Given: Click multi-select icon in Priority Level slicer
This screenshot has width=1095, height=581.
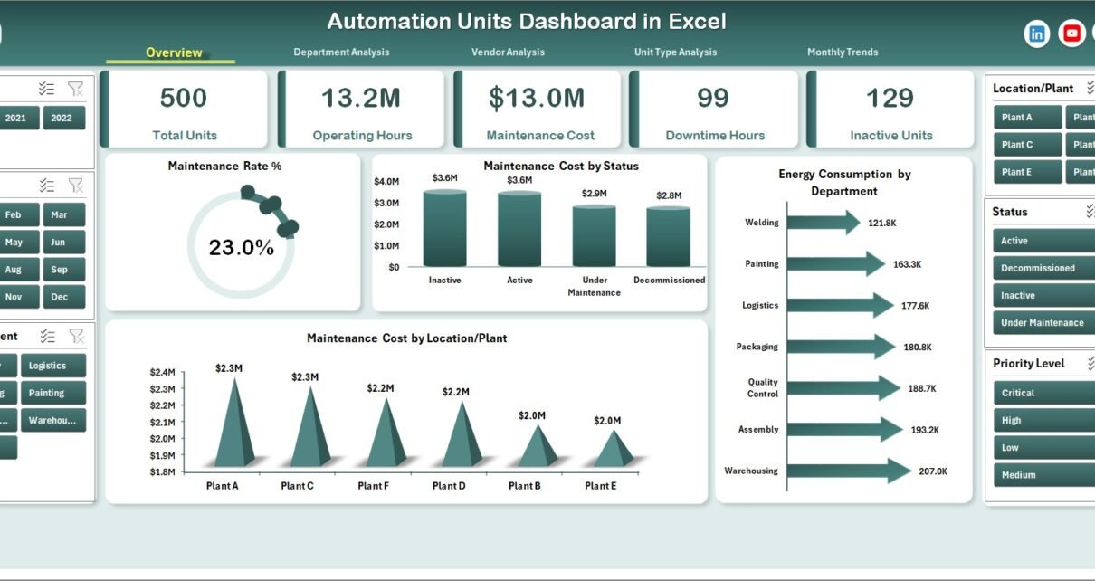Looking at the screenshot, I should pyautogui.click(x=1090, y=363).
